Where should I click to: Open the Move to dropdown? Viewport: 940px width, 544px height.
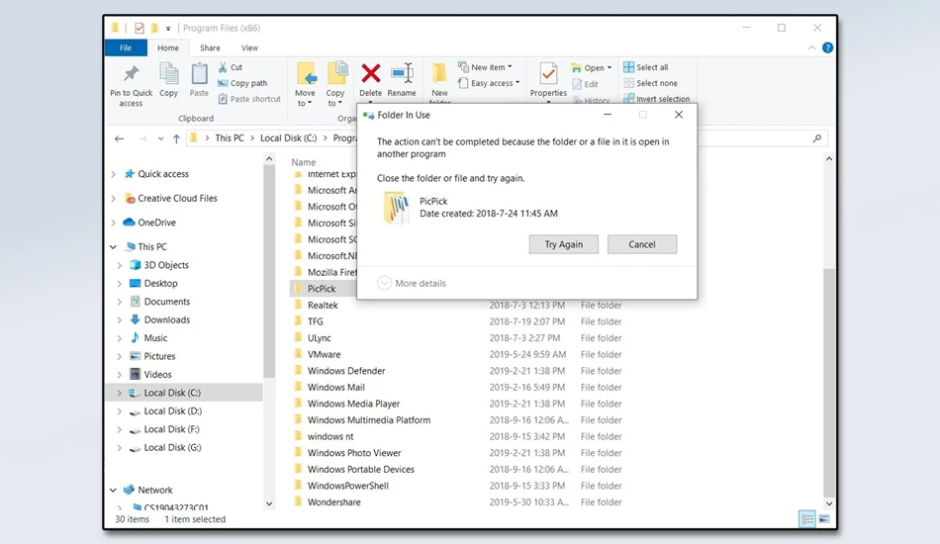coord(305,85)
